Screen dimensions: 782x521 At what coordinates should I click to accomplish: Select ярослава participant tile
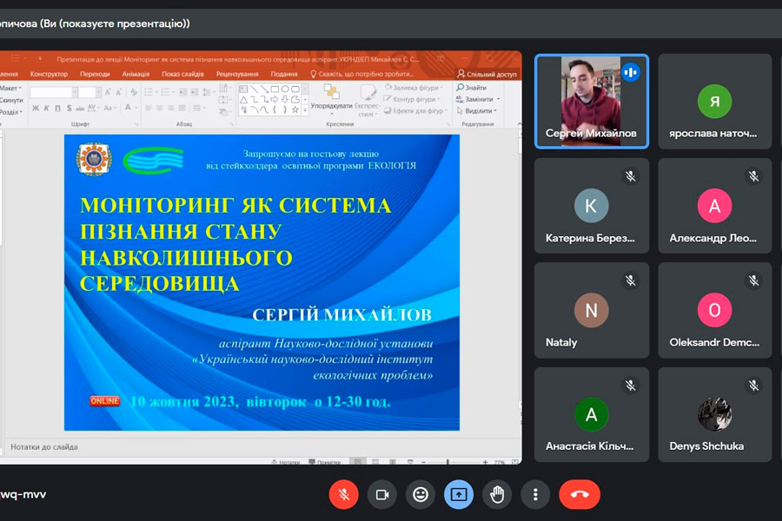click(715, 102)
